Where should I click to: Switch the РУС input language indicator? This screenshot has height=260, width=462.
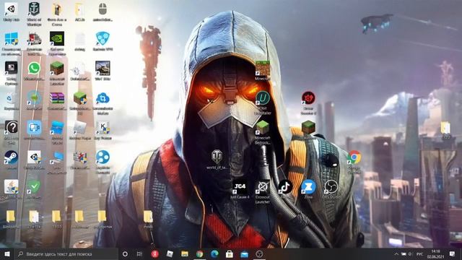[420, 253]
